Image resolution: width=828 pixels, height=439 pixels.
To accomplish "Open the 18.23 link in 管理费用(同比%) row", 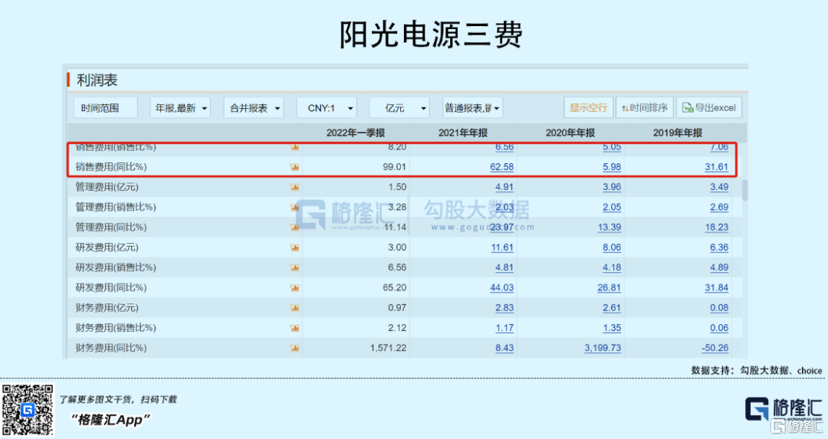I will pos(717,228).
